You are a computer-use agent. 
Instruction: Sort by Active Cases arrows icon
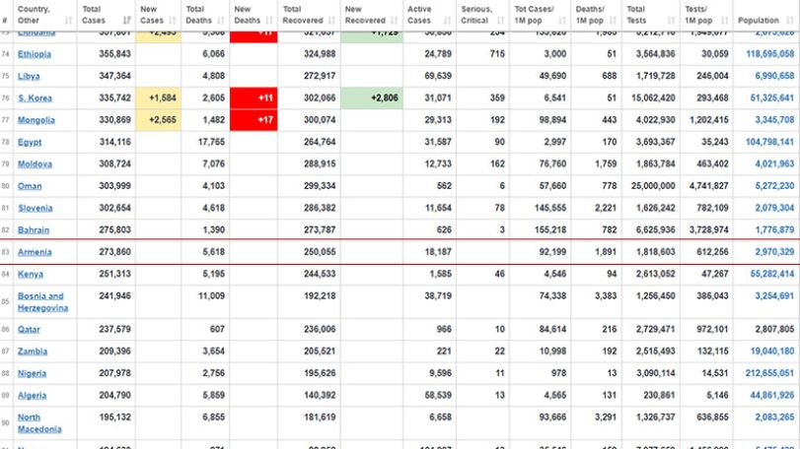point(448,21)
